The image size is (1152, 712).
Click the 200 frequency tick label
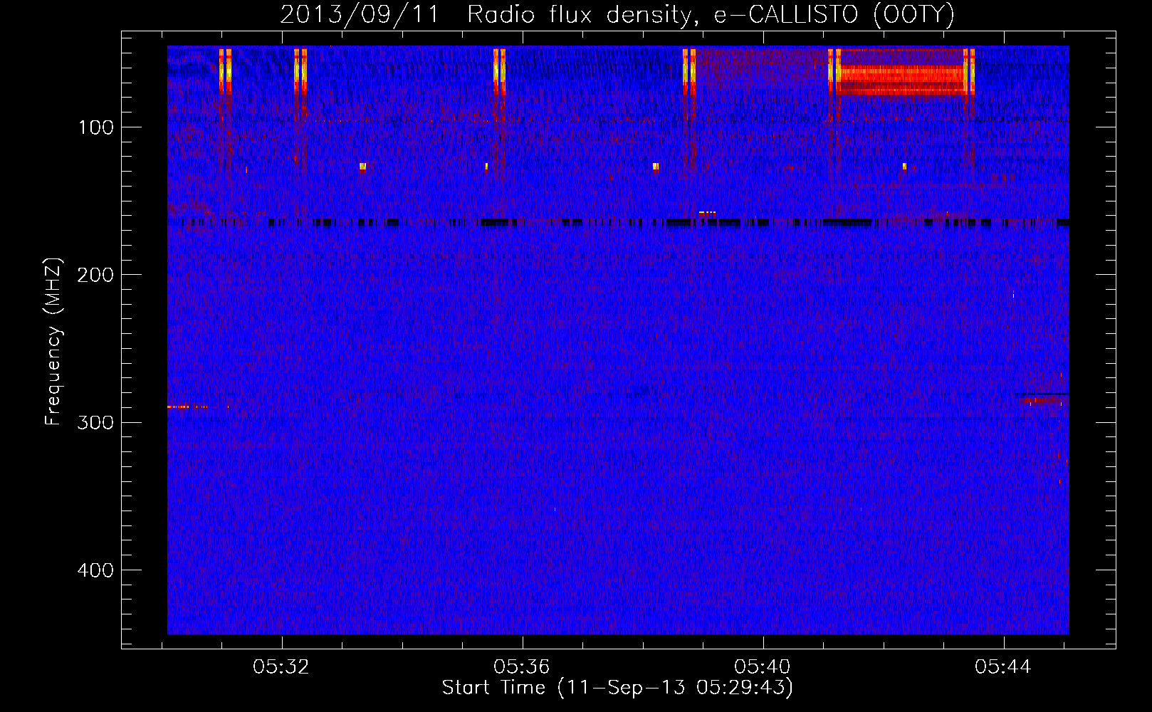[x=95, y=275]
